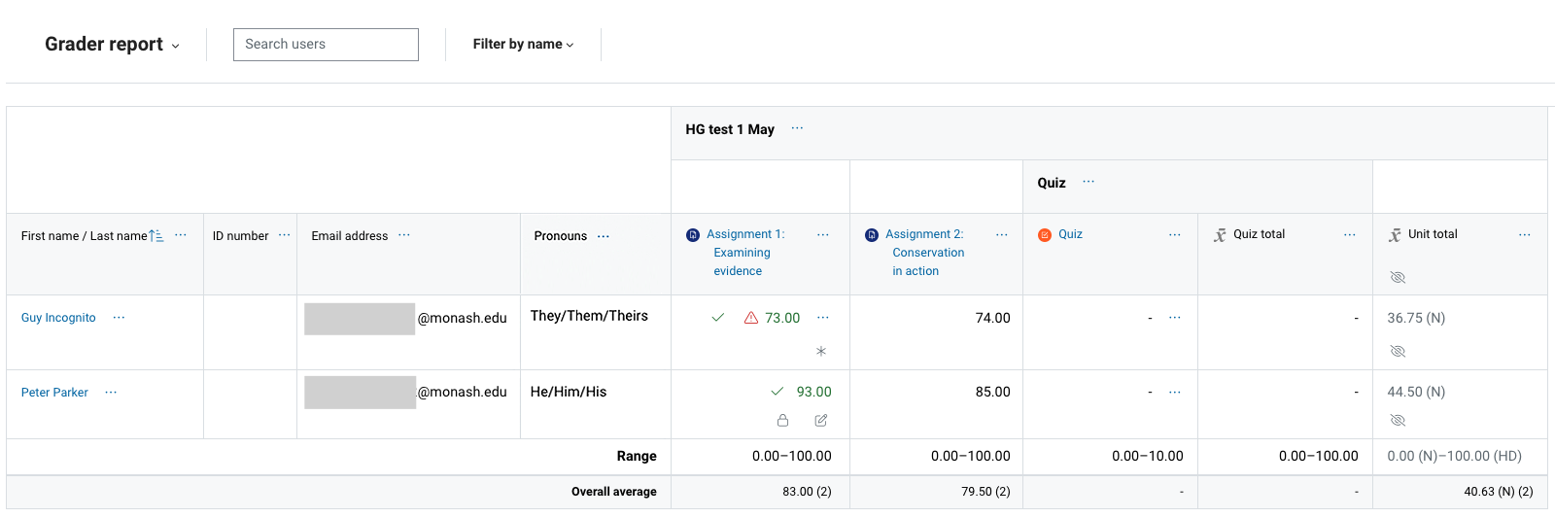
Task: Expand the Filter by name dropdown
Action: pyautogui.click(x=523, y=45)
